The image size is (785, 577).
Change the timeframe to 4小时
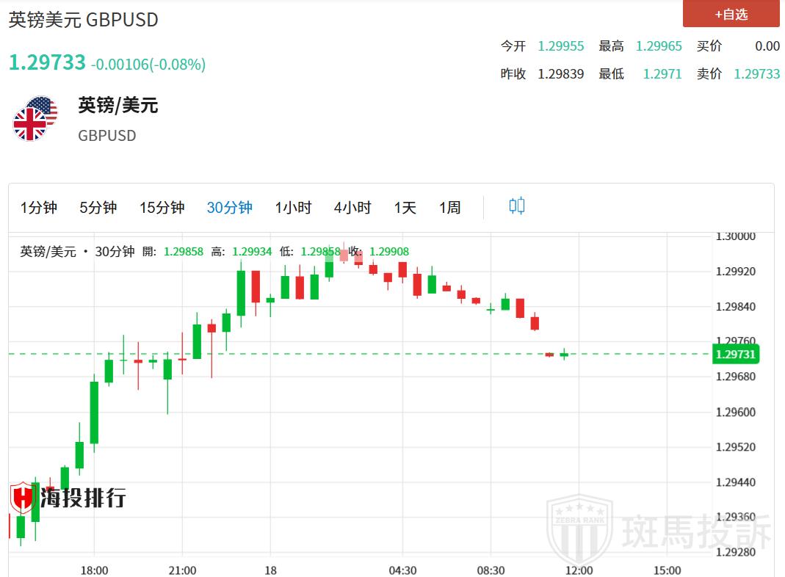click(352, 208)
